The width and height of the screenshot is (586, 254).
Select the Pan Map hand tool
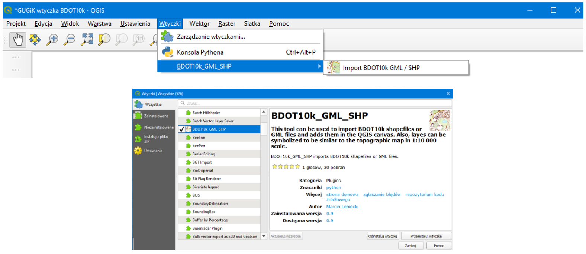point(18,40)
